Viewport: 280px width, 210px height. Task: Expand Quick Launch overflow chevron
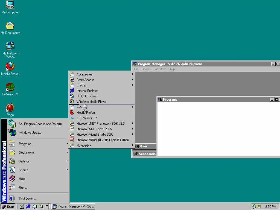(46, 206)
